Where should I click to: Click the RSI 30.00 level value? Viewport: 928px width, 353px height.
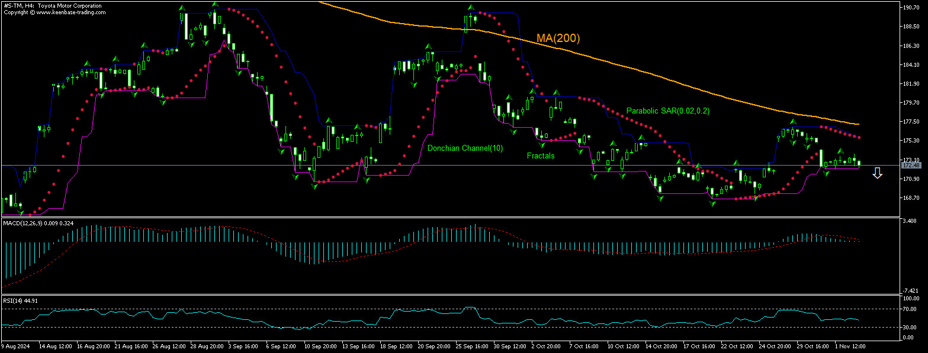pyautogui.click(x=911, y=328)
